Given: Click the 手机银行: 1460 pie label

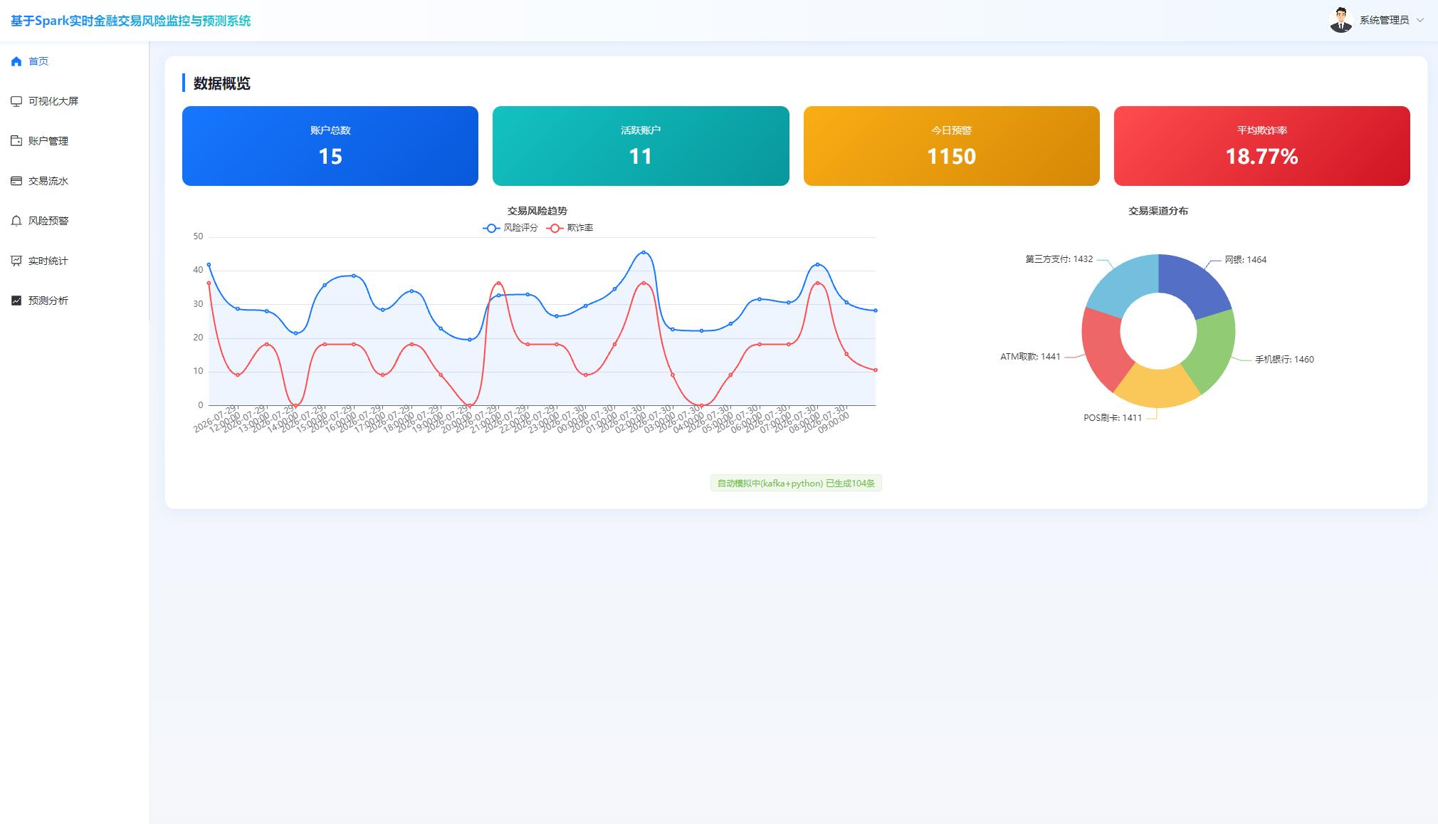Looking at the screenshot, I should pyautogui.click(x=1284, y=360).
